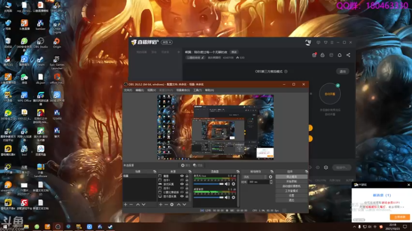
Task: Open the transition properties gear next to 淡出
Action: coord(271,177)
